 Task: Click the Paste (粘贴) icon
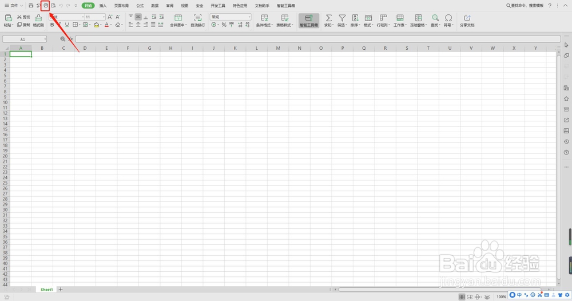(x=8, y=18)
